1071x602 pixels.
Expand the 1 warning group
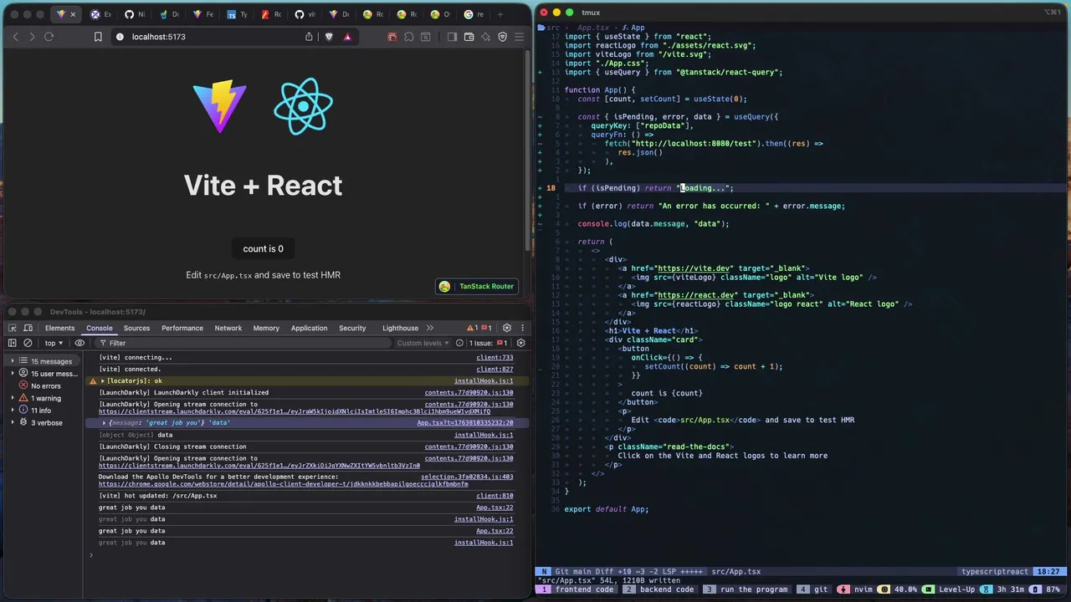click(13, 398)
